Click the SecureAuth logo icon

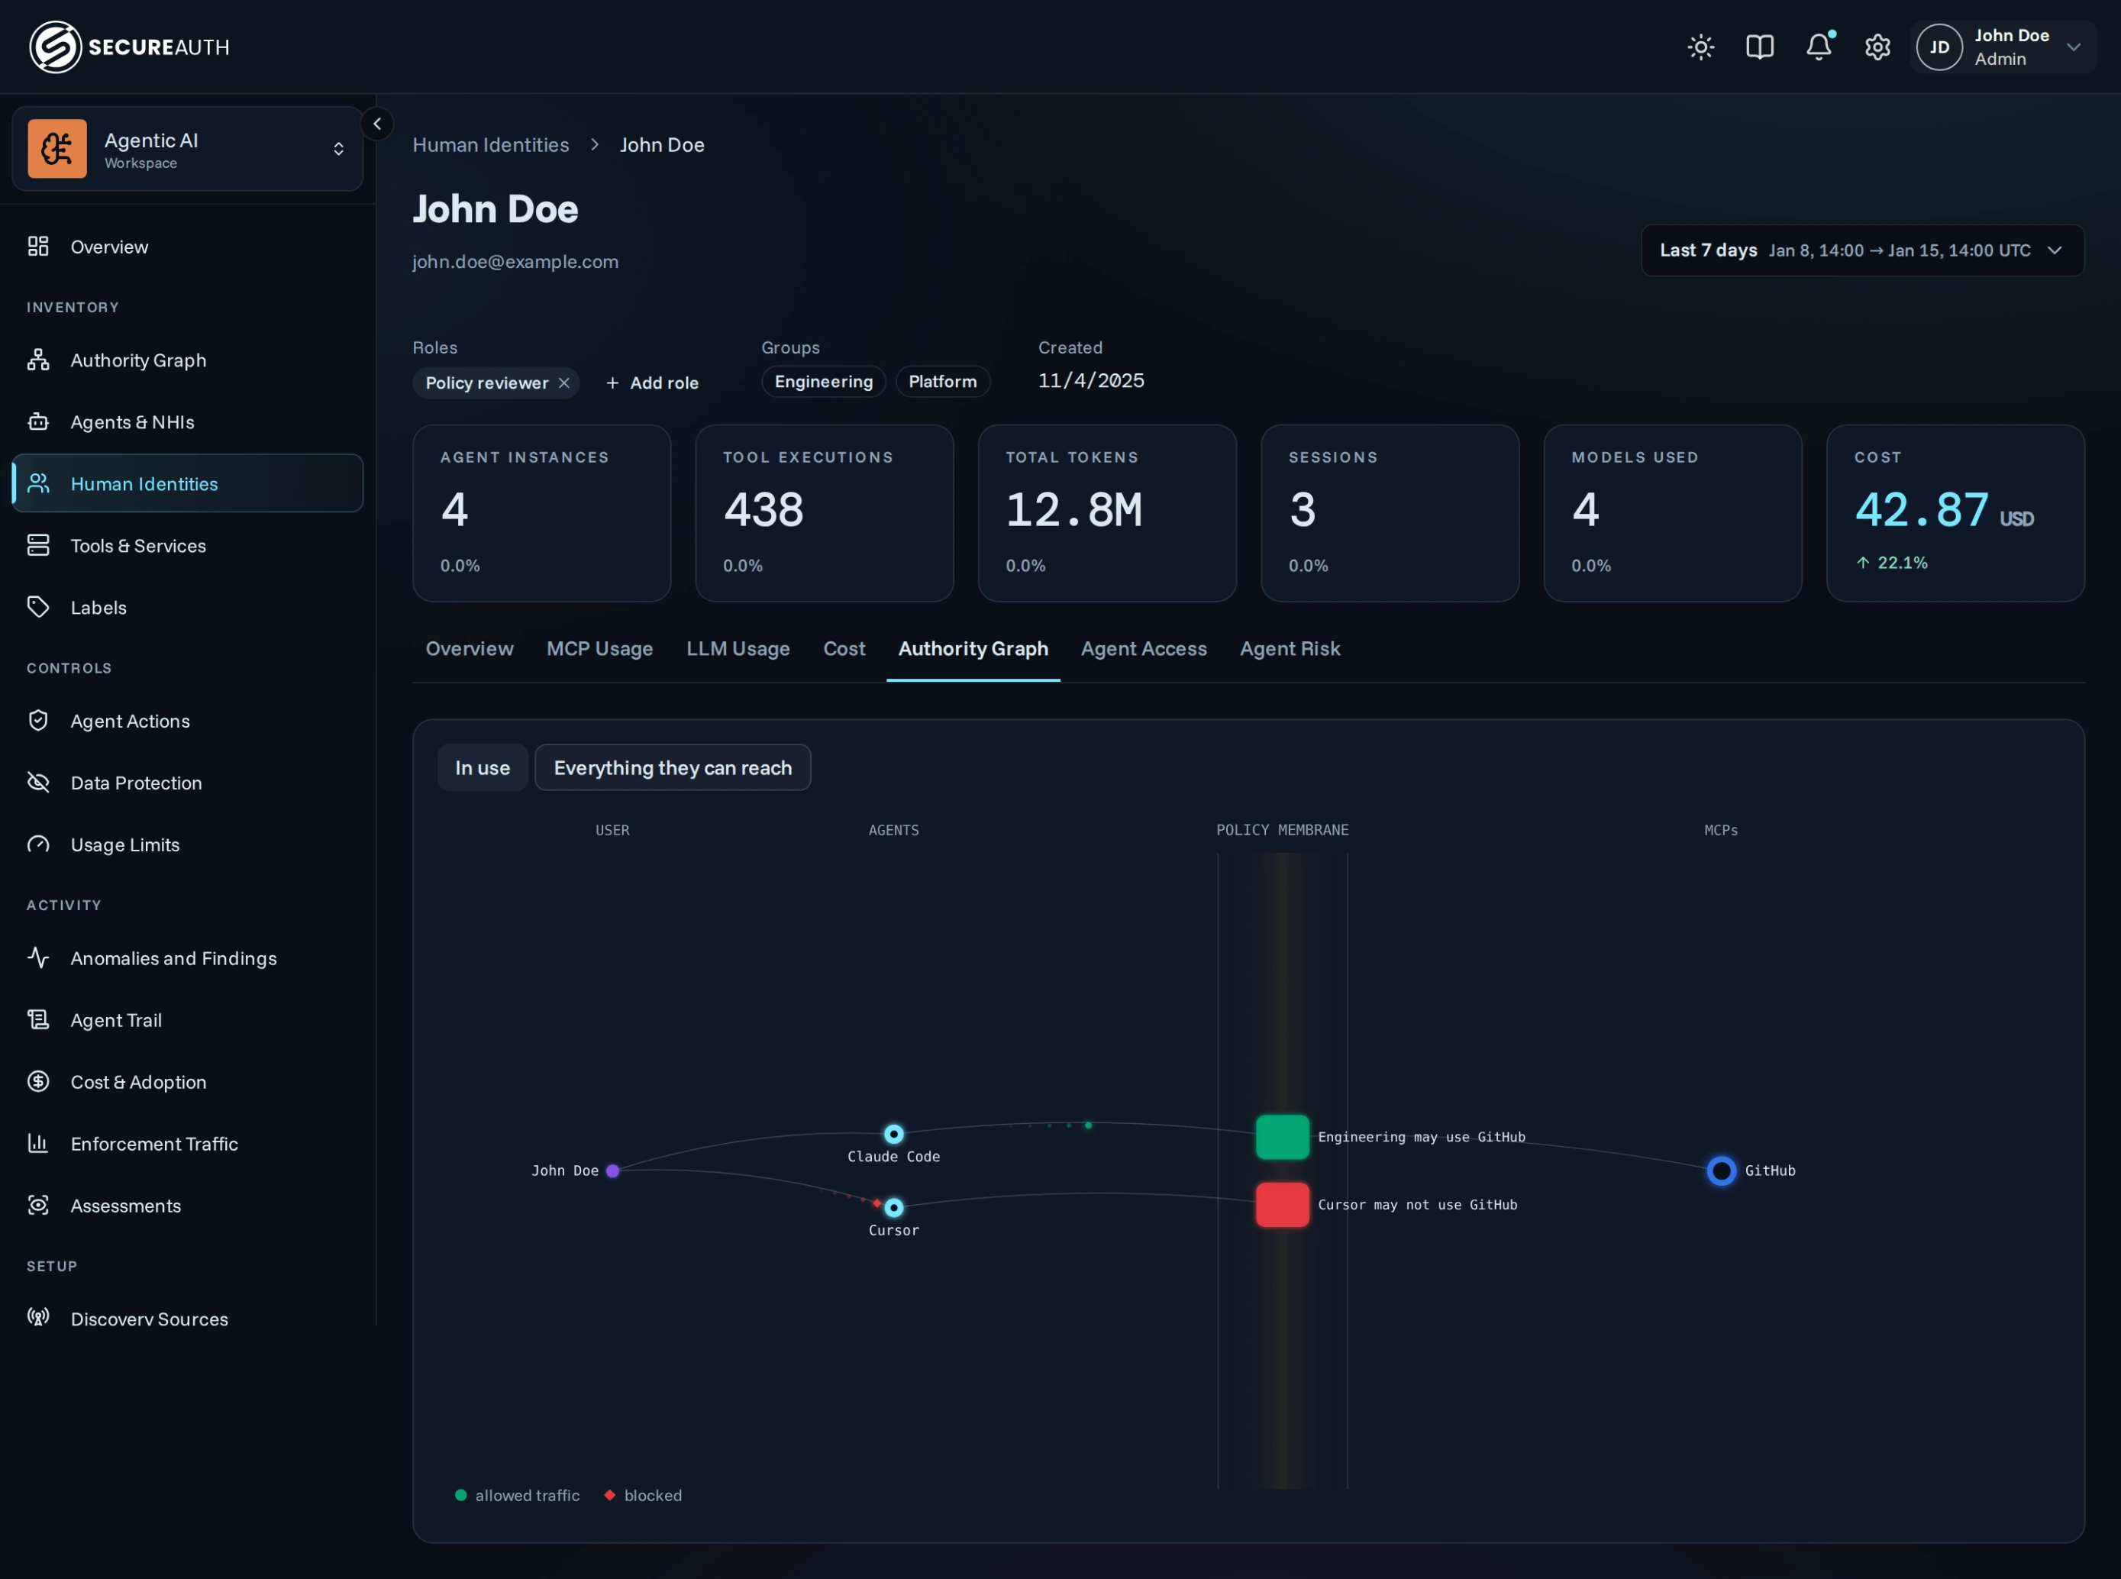54,47
